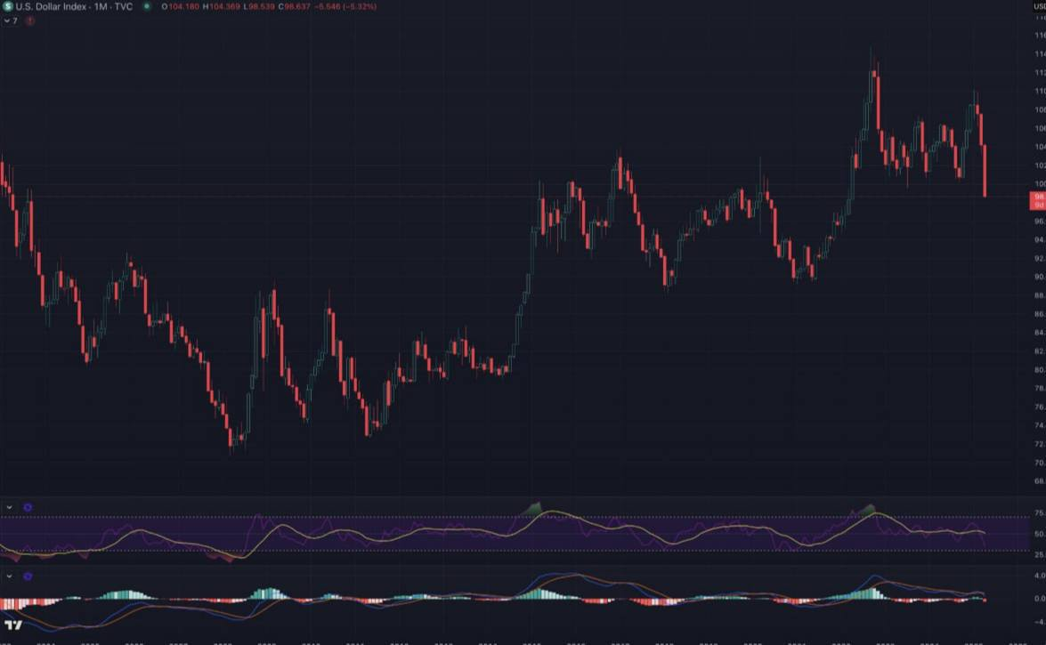Click the price change −5.546 (−5.32%)
Viewport: 1046px width, 645px height.
tap(345, 6)
